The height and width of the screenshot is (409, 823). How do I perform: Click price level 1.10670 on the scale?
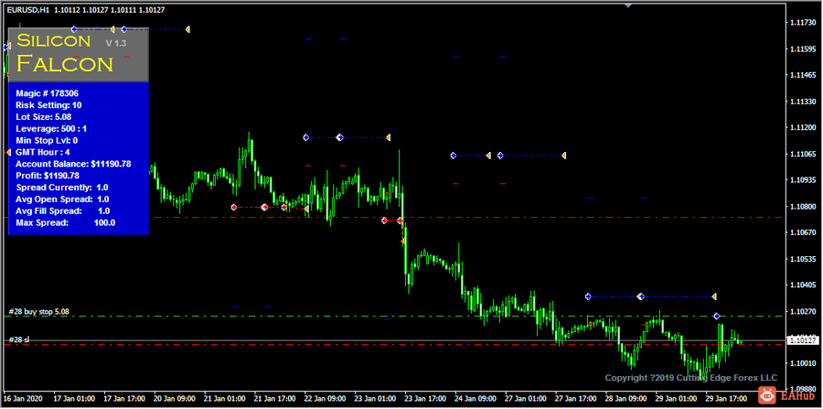(x=802, y=232)
